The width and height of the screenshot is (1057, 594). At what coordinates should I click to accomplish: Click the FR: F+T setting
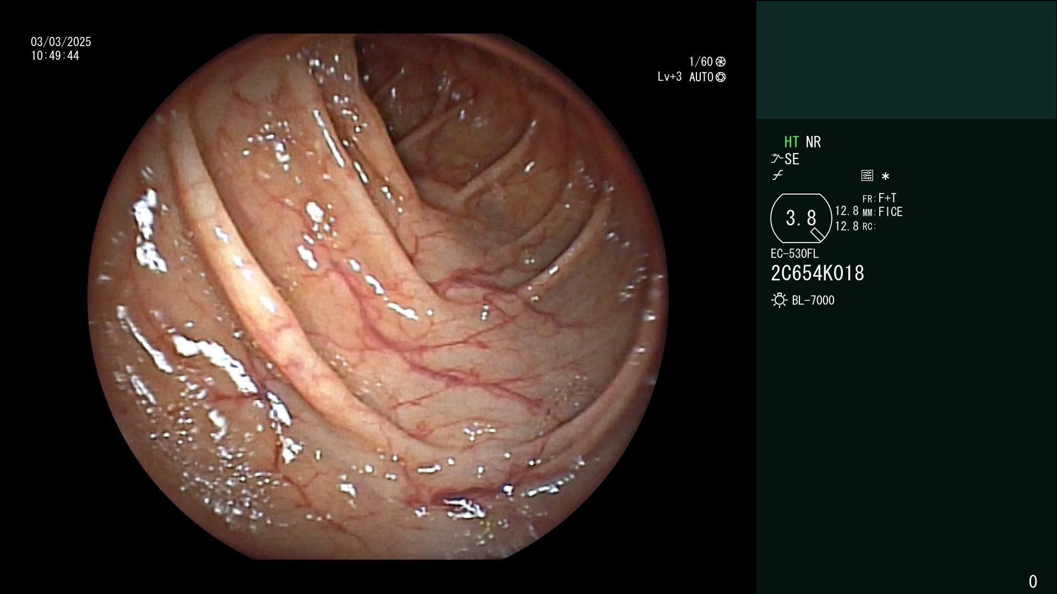[x=879, y=198]
